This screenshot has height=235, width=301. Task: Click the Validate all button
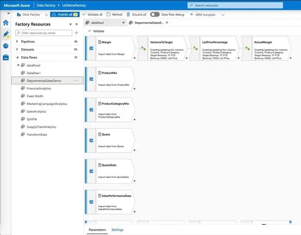point(93,14)
